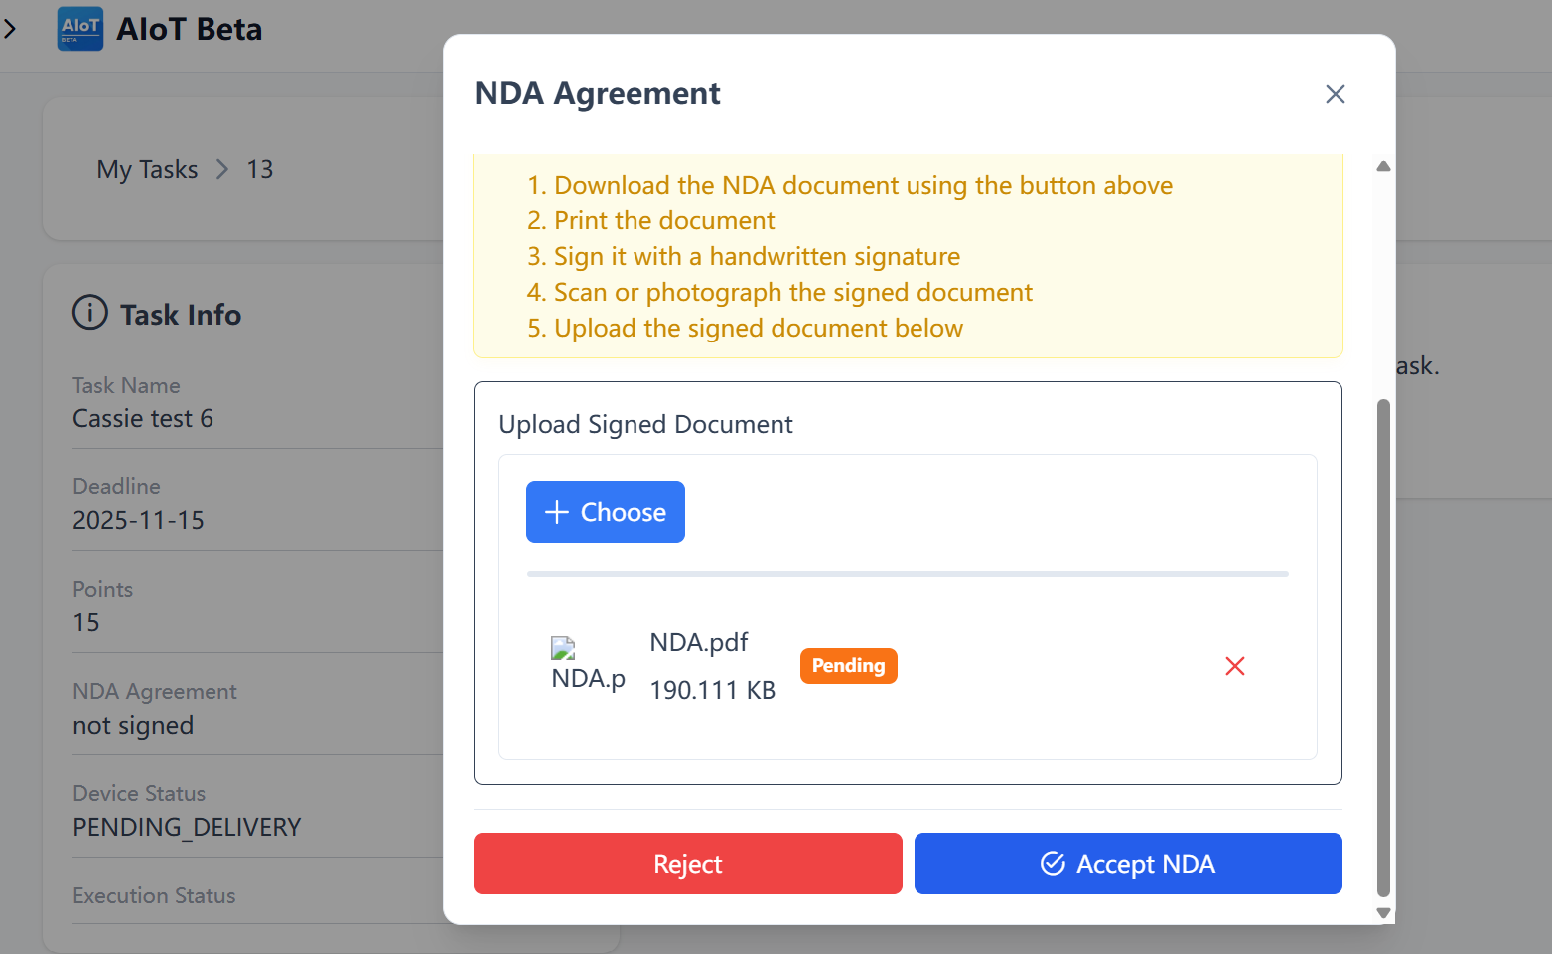Click the plus icon on Choose button

(557, 512)
